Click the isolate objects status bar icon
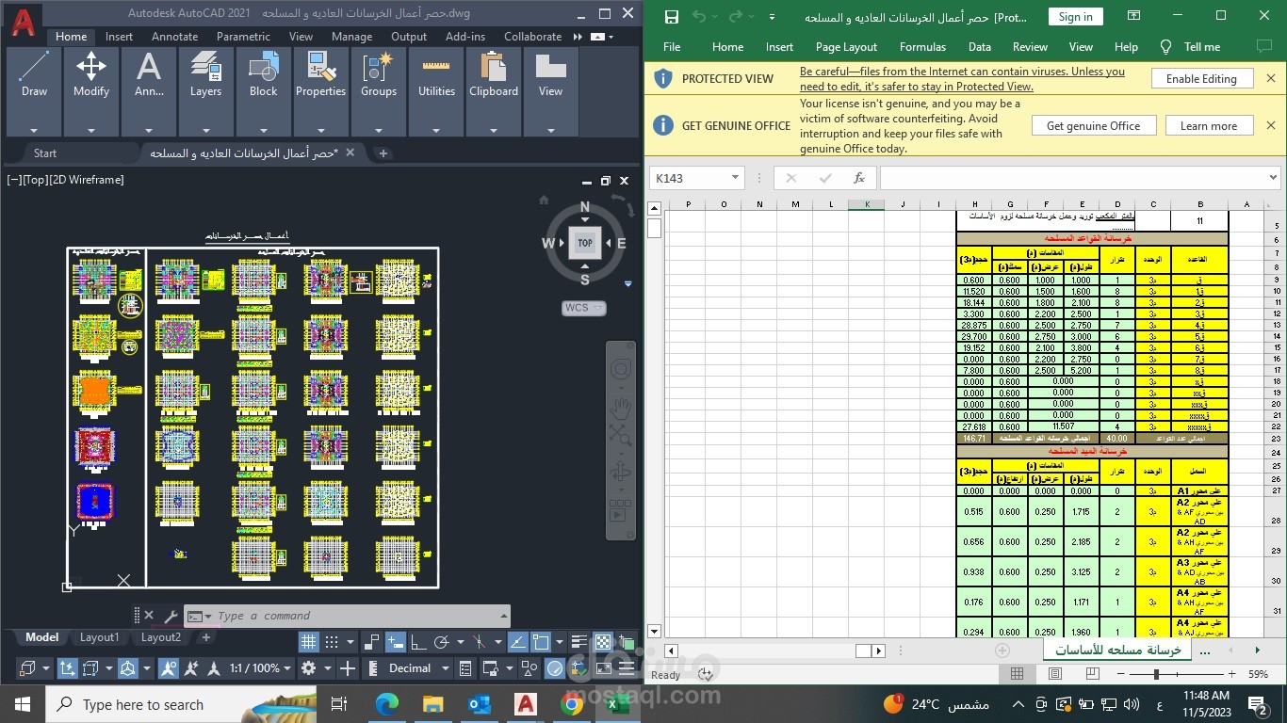 [x=529, y=668]
